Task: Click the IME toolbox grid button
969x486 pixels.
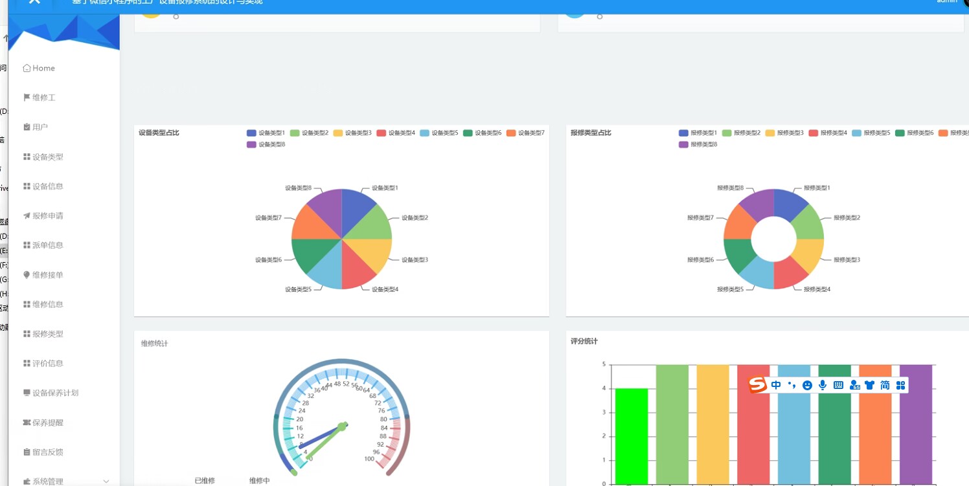Action: pos(900,385)
